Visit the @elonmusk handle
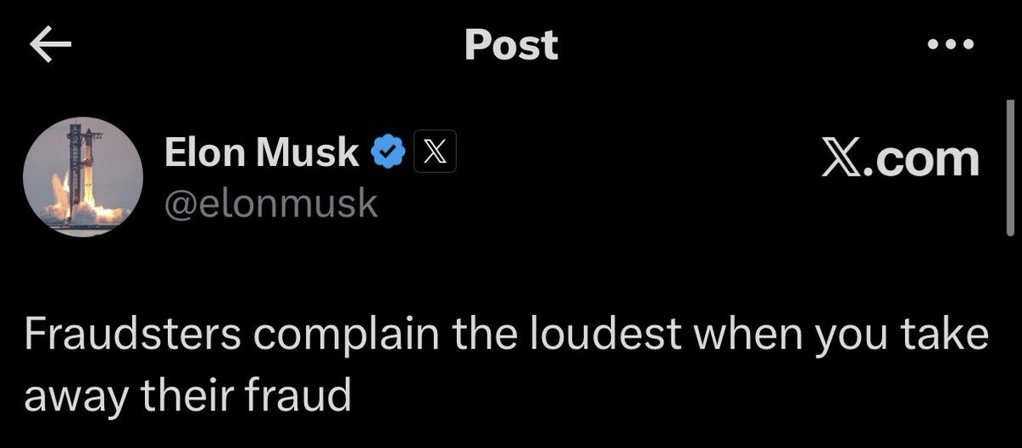This screenshot has width=1022, height=448. coord(271,204)
